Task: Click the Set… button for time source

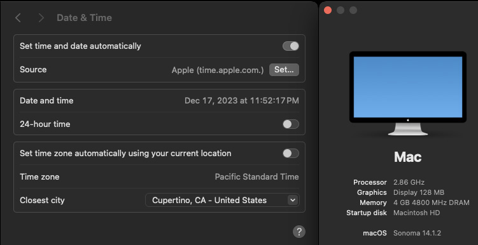Action: point(284,70)
